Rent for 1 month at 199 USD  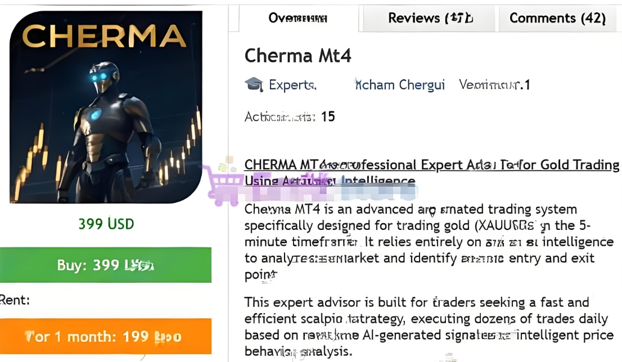106,337
